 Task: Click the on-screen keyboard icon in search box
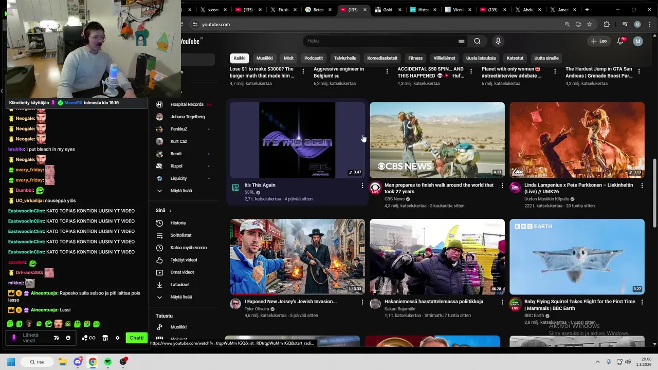(x=461, y=41)
